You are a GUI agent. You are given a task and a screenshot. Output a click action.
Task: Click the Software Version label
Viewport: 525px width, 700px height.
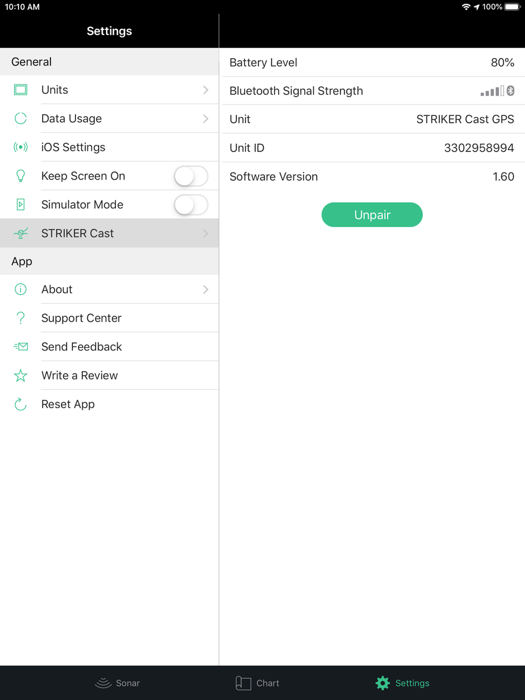[274, 177]
